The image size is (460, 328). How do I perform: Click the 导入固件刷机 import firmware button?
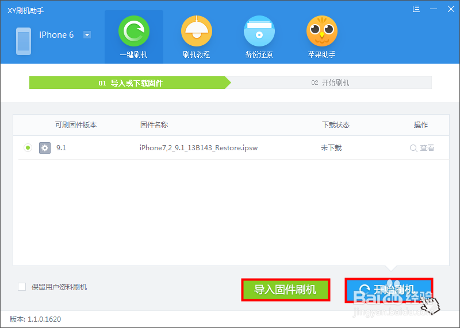(x=286, y=290)
